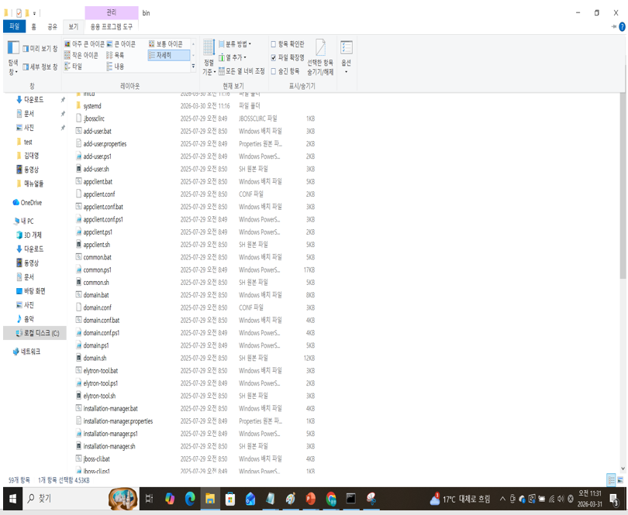Select the 김대영 folder in sidebar
This screenshot has height=515, width=628.
click(31, 156)
